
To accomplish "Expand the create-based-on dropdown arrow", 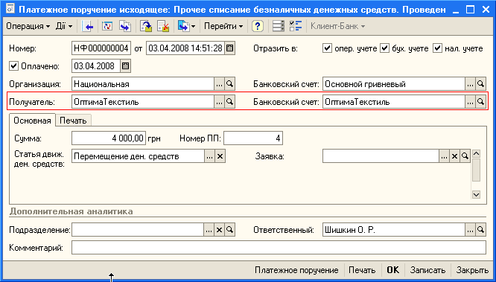I will click(x=194, y=26).
